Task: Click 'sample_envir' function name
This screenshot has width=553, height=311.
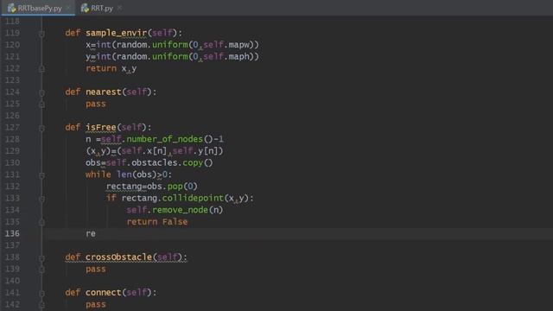Action: (x=116, y=33)
